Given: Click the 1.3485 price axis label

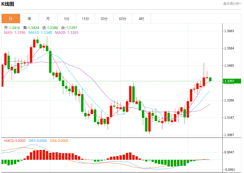Looking at the screenshot, I should (x=229, y=66).
